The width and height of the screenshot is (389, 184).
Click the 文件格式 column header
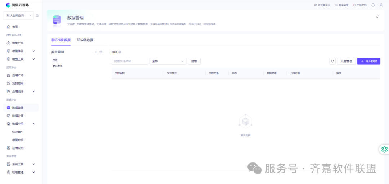172,73
